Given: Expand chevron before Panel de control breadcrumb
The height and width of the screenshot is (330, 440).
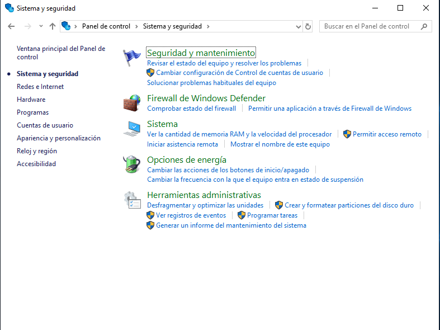Looking at the screenshot, I should (76, 26).
